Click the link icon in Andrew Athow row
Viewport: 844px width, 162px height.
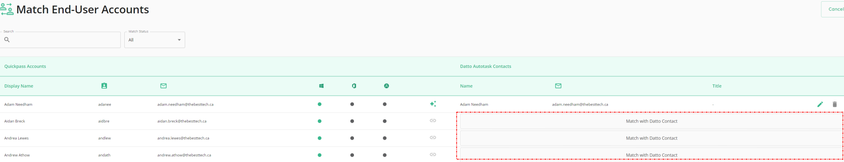[433, 155]
